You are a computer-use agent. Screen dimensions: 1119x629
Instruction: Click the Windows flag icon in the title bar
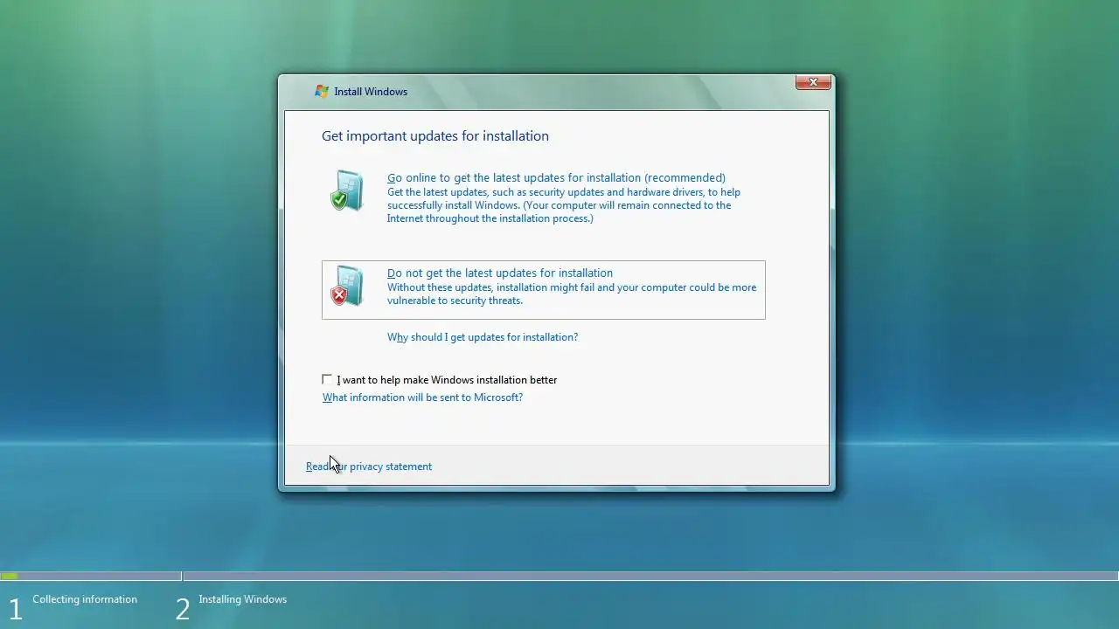(322, 92)
